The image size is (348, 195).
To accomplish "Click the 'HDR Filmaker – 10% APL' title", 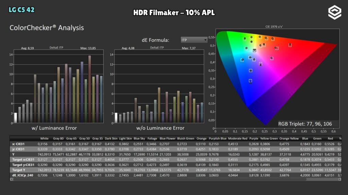I will pyautogui.click(x=174, y=13).
